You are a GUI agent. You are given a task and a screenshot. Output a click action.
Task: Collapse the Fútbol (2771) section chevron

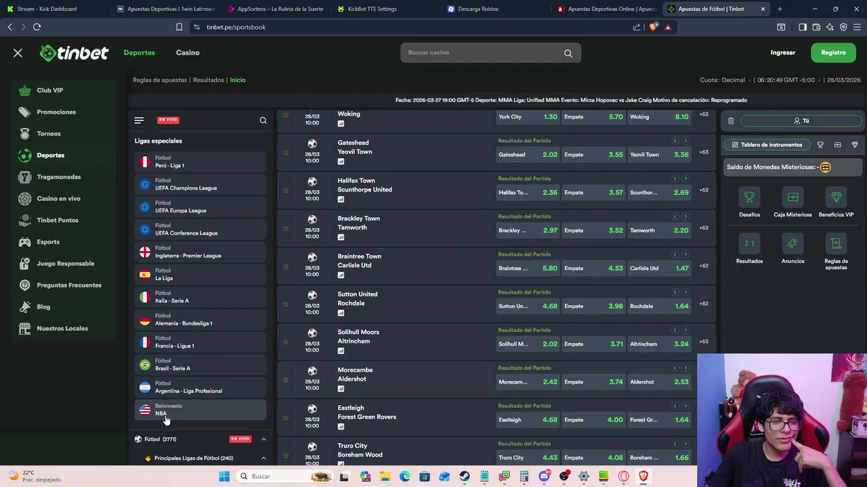coord(263,439)
